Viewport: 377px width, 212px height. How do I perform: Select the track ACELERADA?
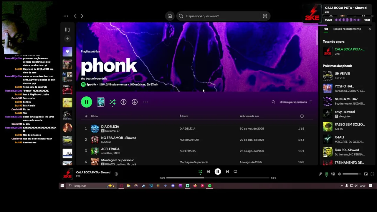click(x=110, y=149)
